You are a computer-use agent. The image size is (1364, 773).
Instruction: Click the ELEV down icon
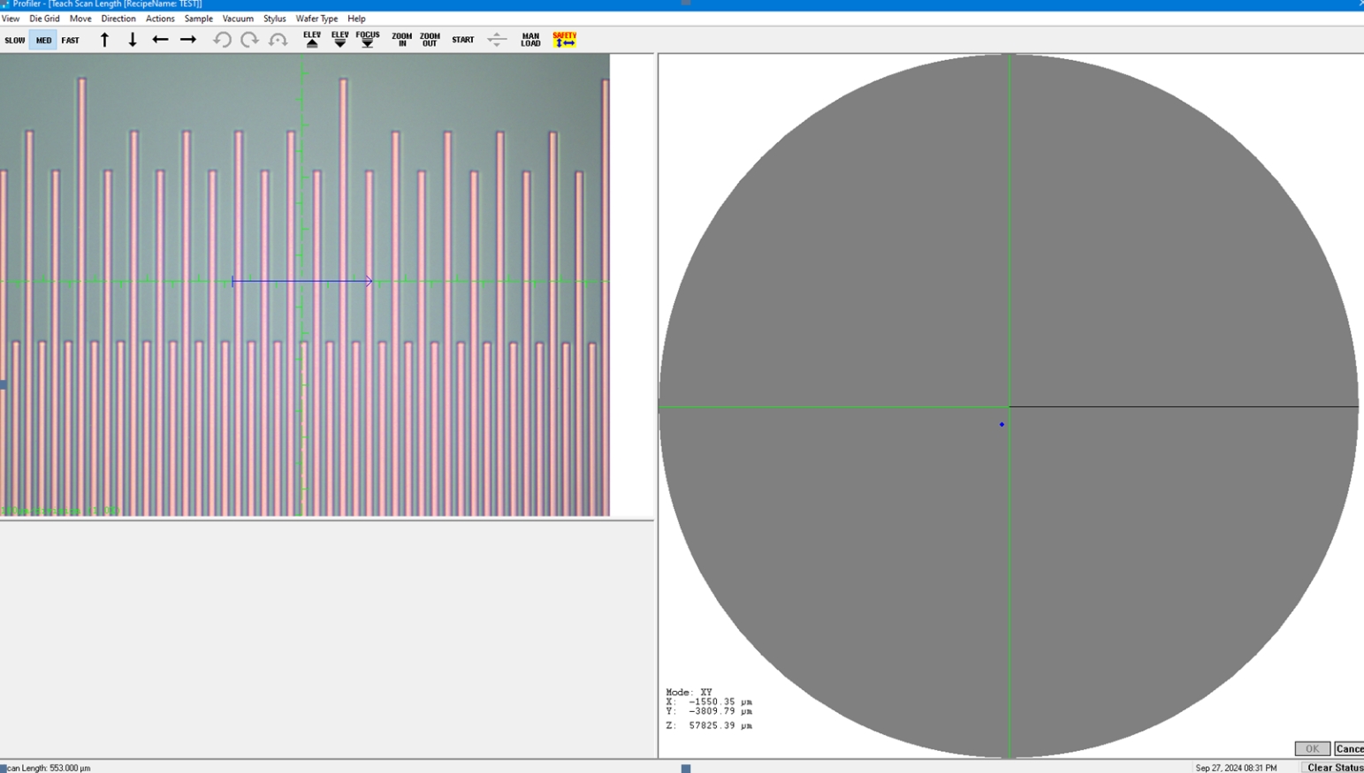pyautogui.click(x=339, y=40)
